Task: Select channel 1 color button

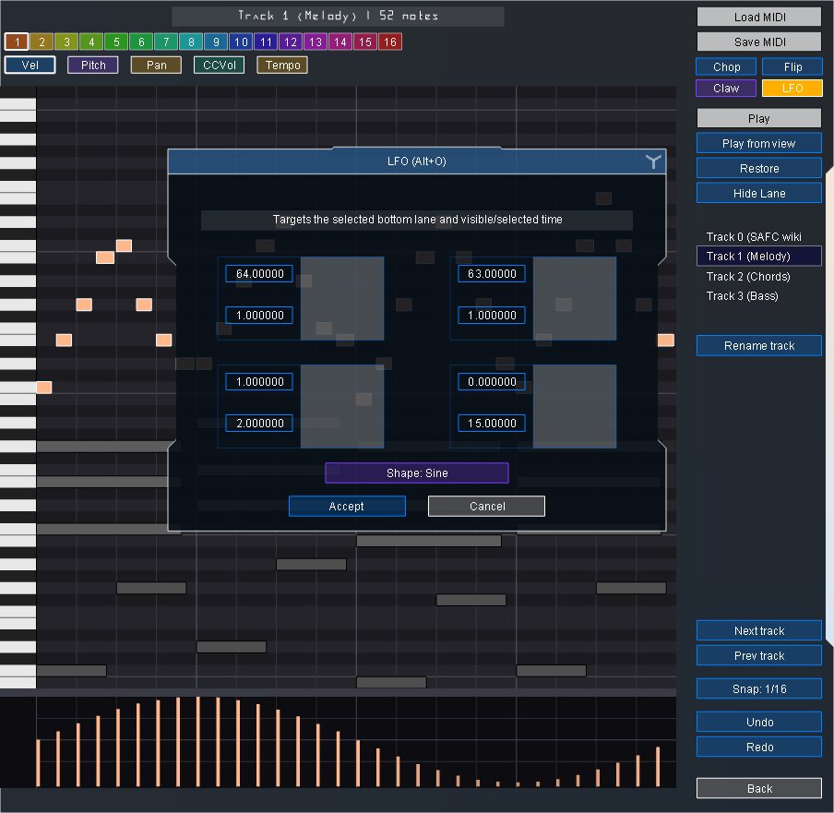Action: tap(17, 42)
